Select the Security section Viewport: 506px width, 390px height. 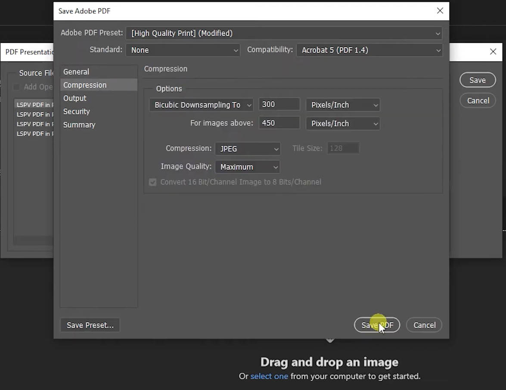(x=99, y=111)
